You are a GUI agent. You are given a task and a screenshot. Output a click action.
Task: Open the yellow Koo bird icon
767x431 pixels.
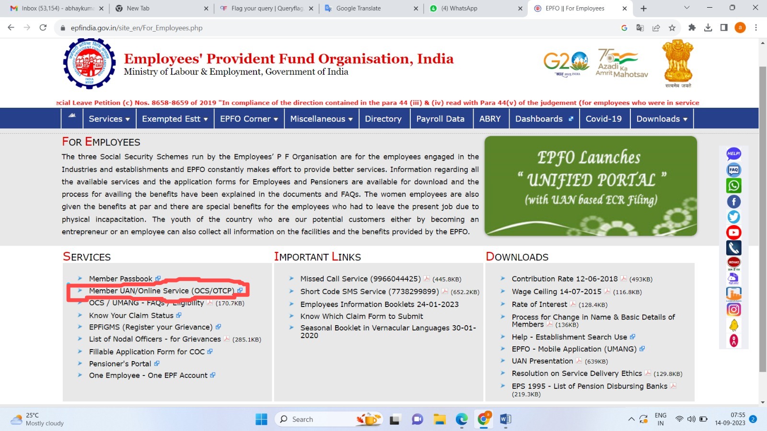[733, 325]
